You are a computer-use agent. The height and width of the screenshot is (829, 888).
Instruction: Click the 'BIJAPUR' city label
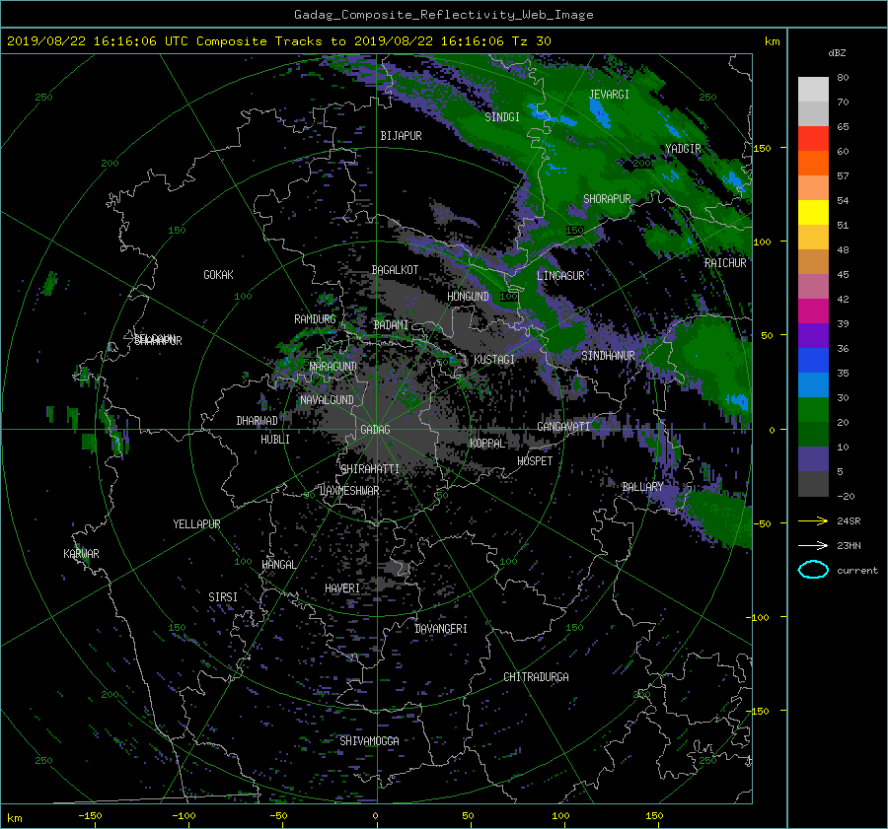[401, 136]
